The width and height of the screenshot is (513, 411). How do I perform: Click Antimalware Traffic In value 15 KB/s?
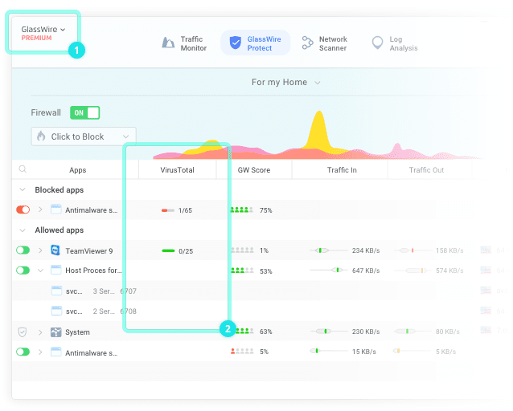(x=363, y=352)
